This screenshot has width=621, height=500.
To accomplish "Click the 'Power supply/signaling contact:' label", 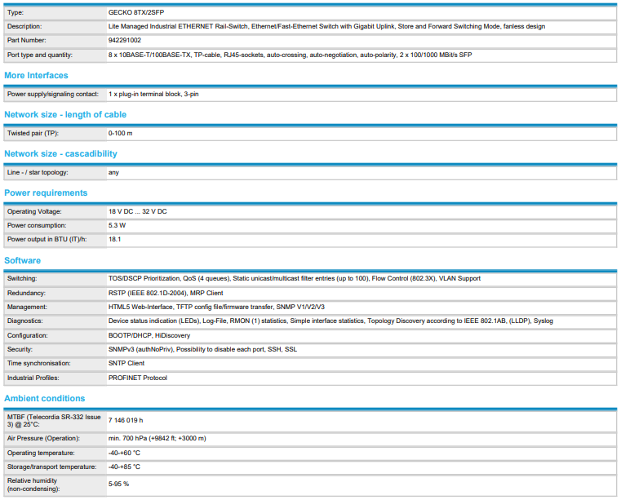I will click(x=53, y=95).
